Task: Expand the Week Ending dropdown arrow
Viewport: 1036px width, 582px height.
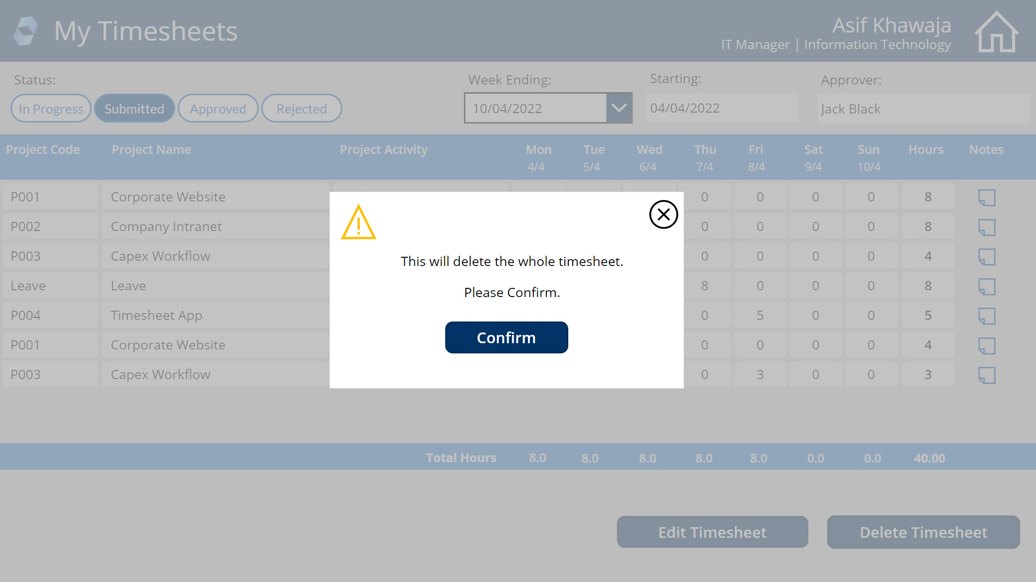Action: [x=619, y=108]
